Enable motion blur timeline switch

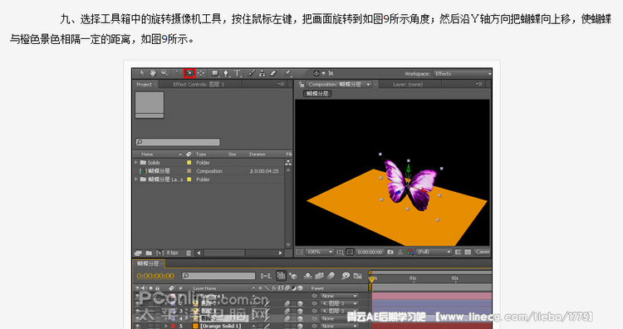(x=331, y=276)
